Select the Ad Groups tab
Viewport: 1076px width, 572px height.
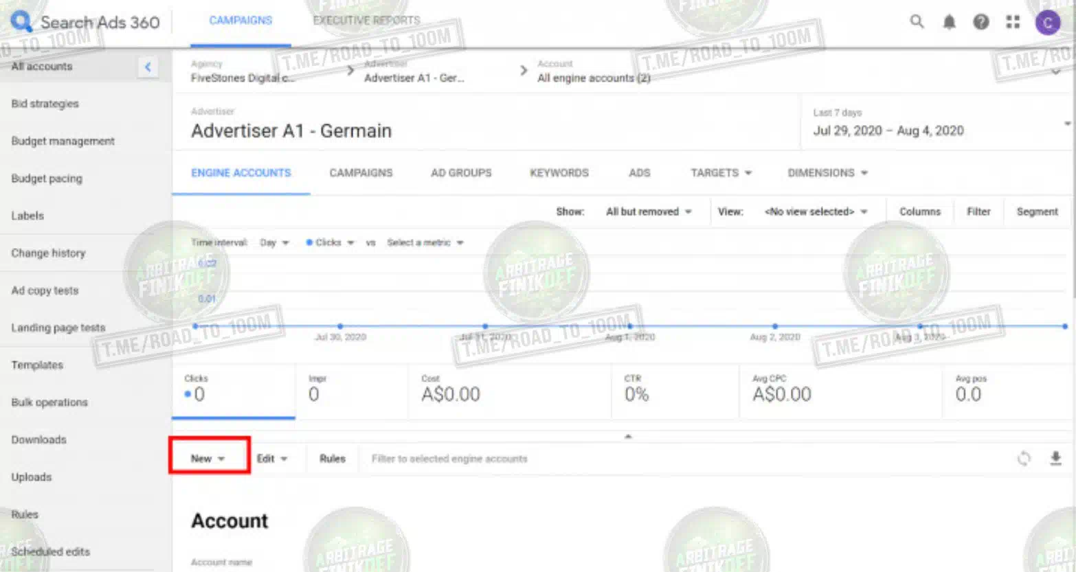(x=461, y=173)
